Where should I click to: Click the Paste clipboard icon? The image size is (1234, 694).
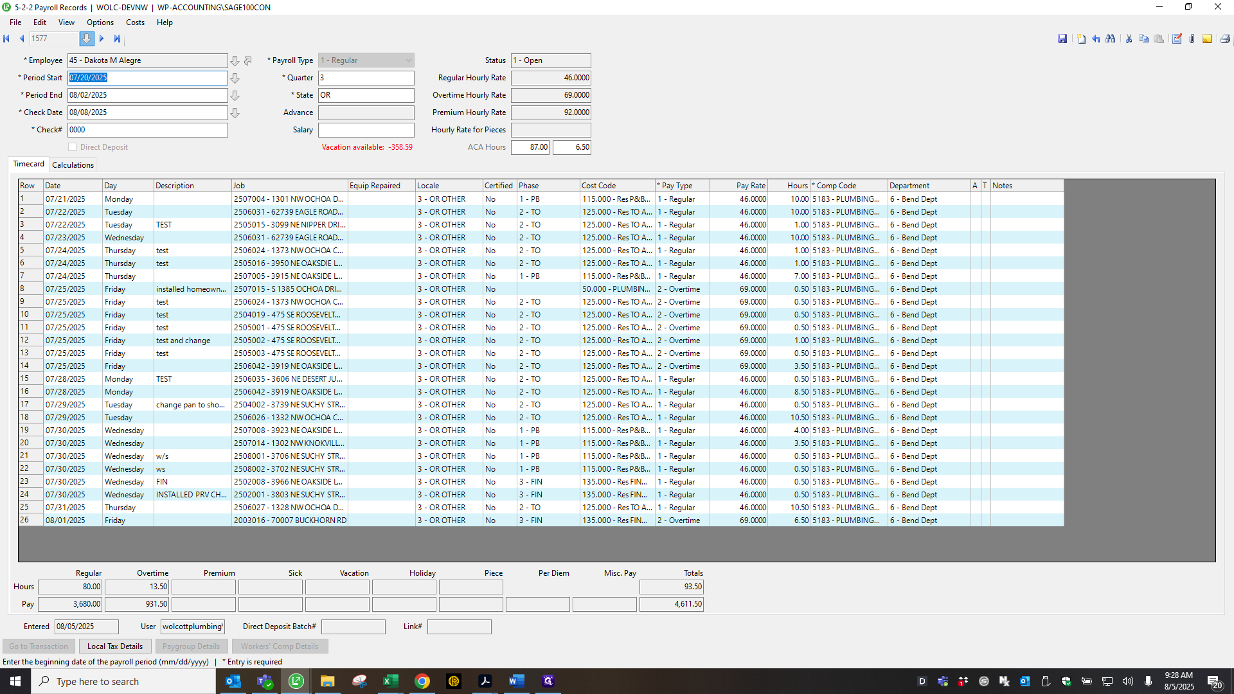click(x=1159, y=39)
